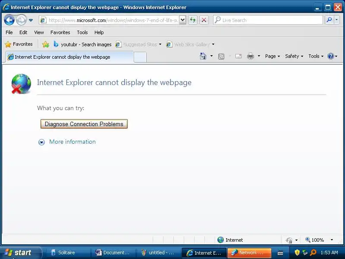Go back with the Back arrow button
The width and height of the screenshot is (345, 259).
pos(9,20)
